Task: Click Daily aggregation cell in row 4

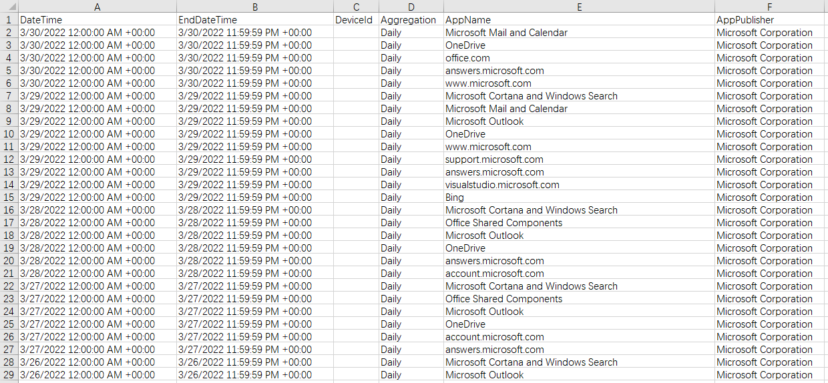Action: (411, 58)
